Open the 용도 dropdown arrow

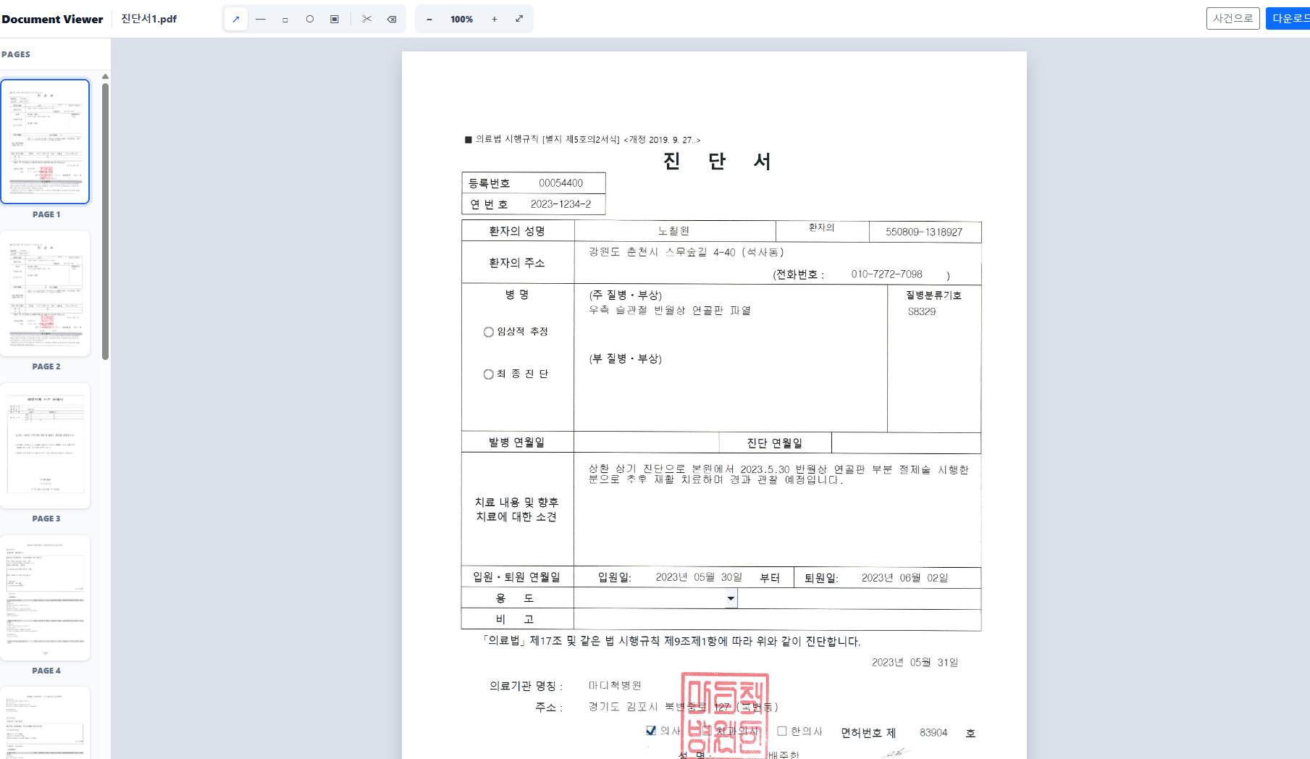point(731,598)
